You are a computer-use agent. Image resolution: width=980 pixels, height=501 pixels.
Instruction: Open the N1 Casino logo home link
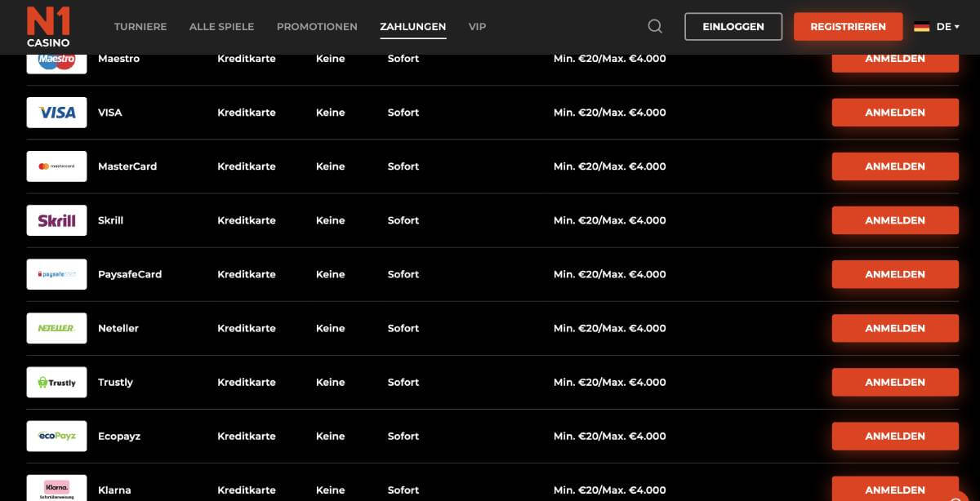point(48,27)
